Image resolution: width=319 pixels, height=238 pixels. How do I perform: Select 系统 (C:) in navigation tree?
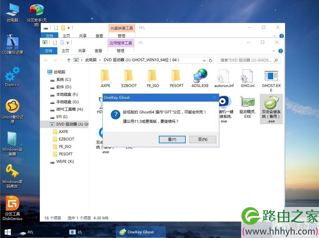[x=61, y=79]
